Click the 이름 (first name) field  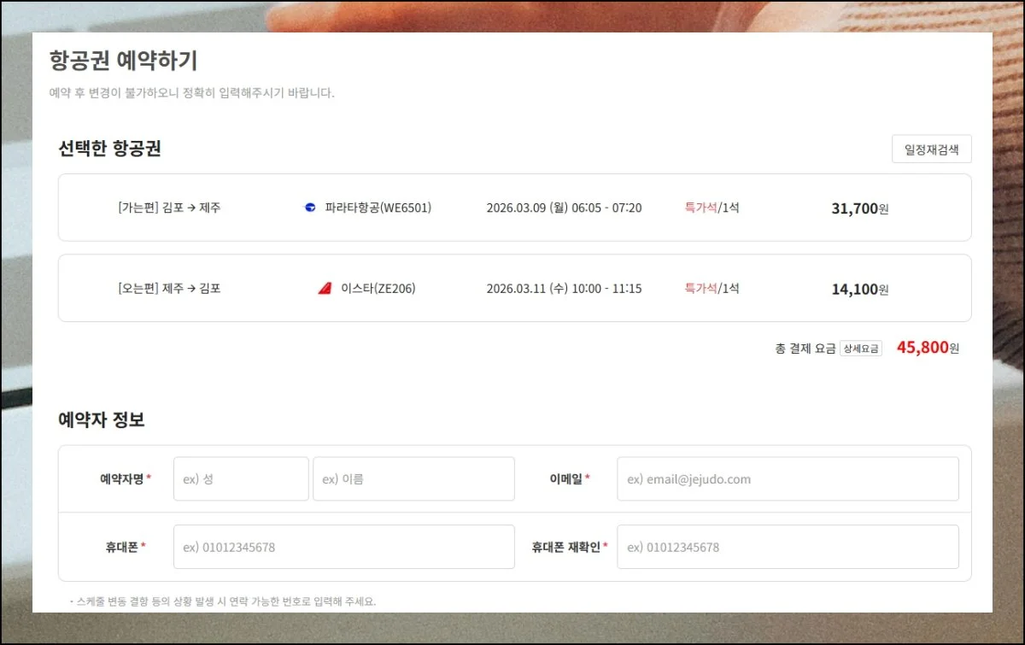coord(413,479)
